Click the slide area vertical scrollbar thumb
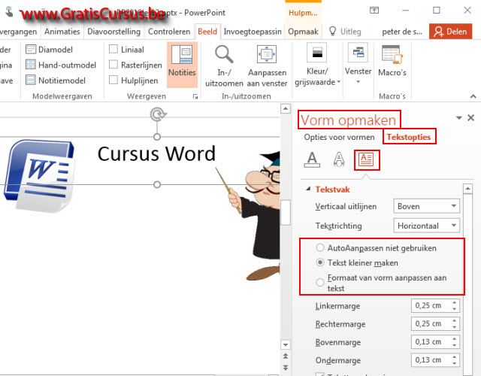The width and height of the screenshot is (481, 376). (286, 212)
